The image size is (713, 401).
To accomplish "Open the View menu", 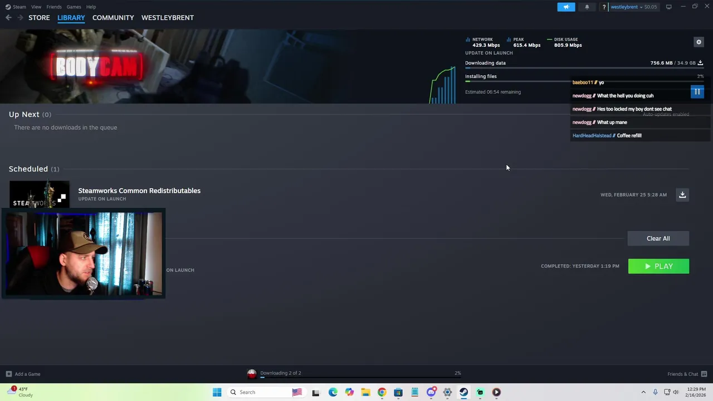I will click(36, 7).
